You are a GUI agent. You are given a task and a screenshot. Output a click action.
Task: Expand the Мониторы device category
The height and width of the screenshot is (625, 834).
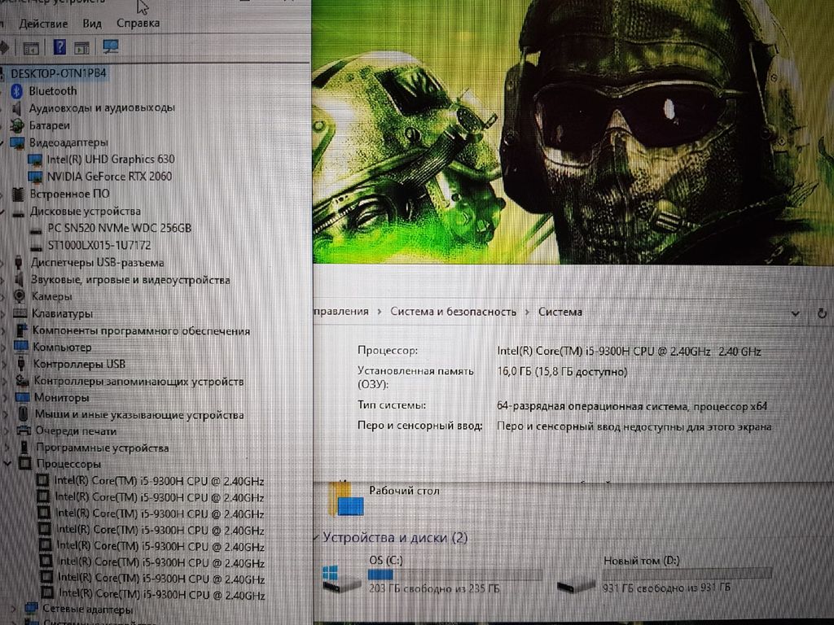(6, 397)
